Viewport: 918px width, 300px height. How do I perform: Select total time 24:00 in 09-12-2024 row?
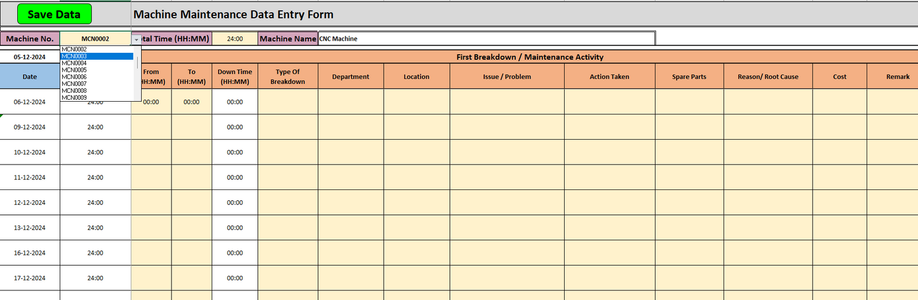tap(95, 127)
